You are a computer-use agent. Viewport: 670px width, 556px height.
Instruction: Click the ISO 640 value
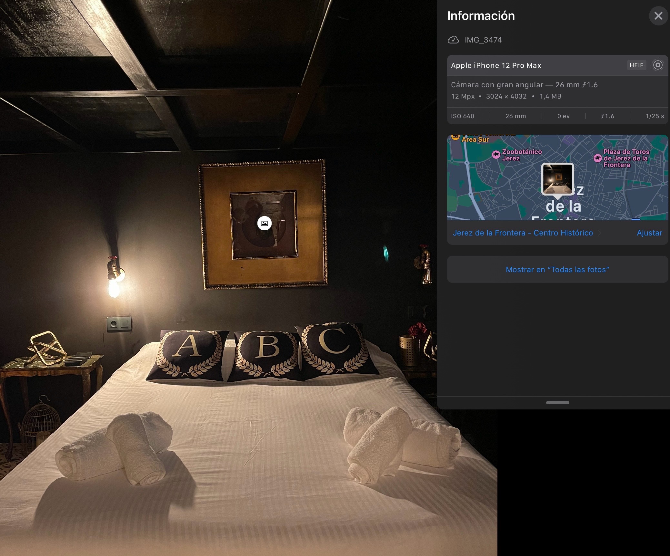[463, 116]
